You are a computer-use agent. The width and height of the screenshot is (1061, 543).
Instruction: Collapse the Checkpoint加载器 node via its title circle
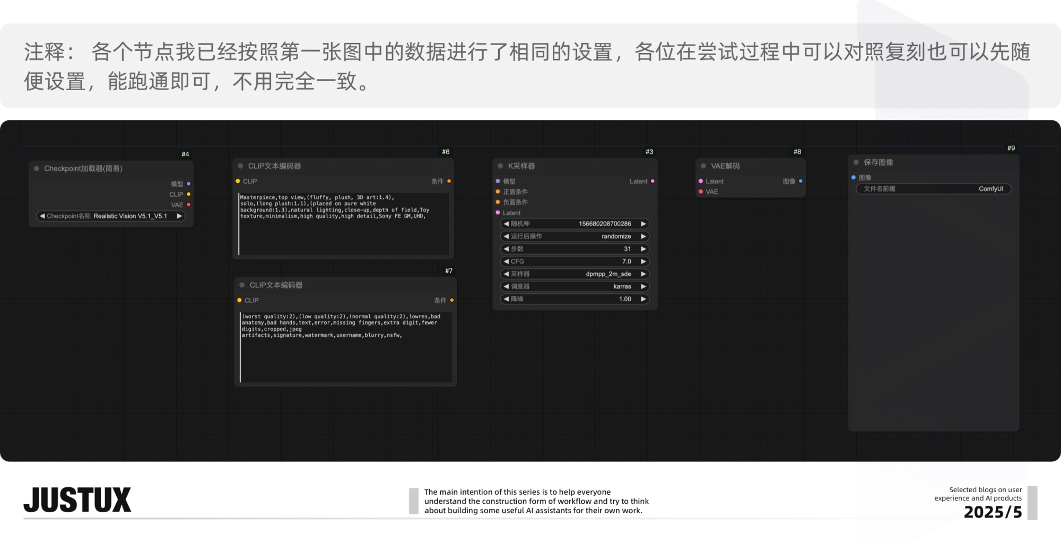pyautogui.click(x=36, y=168)
